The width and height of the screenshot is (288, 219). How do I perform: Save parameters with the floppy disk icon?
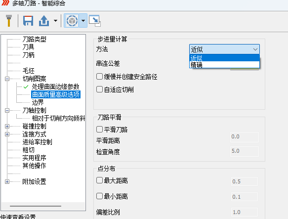[28, 21]
